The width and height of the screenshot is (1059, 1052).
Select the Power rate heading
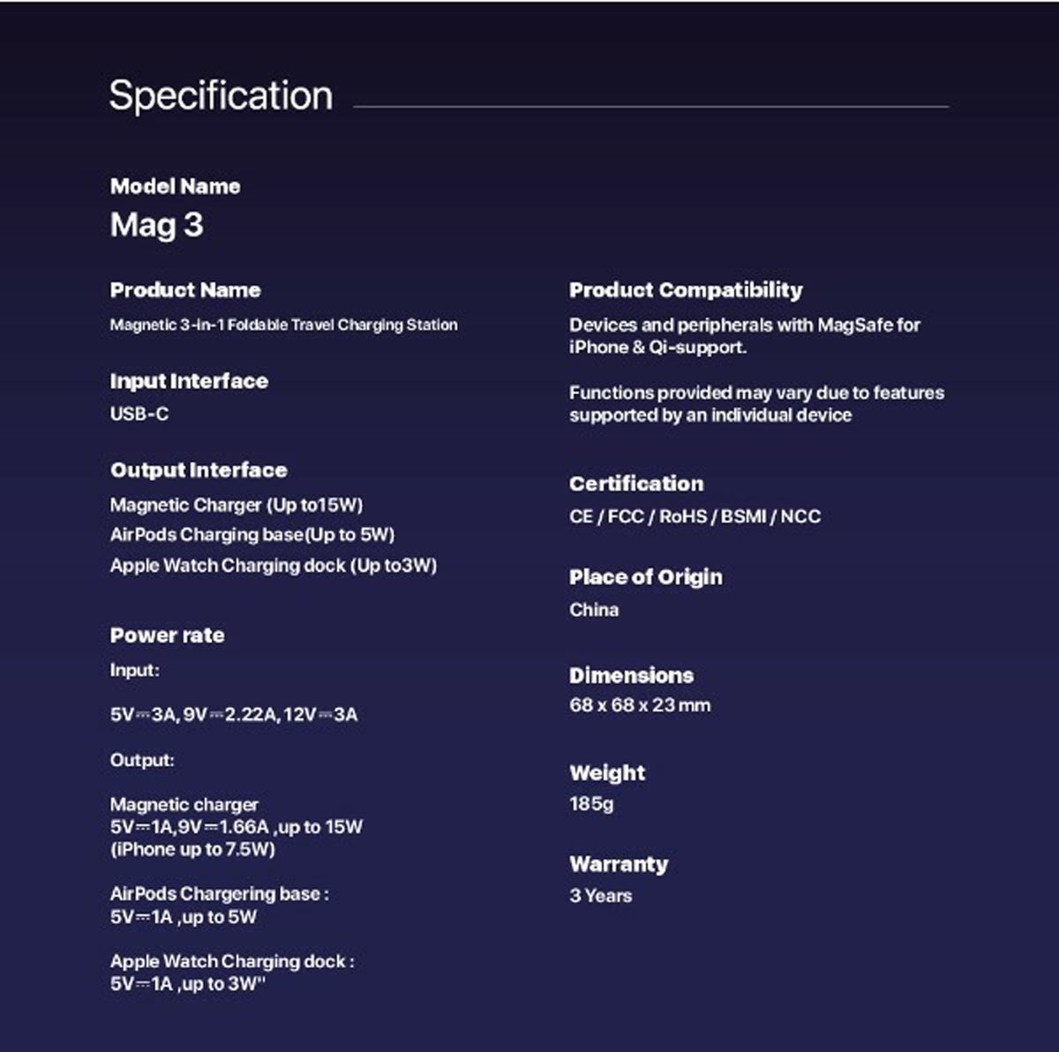167,635
